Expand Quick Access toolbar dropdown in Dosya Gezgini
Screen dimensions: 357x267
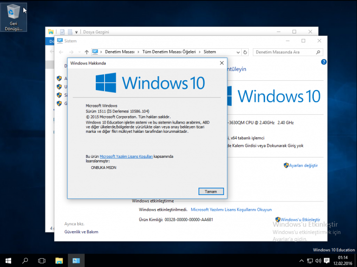(76, 32)
